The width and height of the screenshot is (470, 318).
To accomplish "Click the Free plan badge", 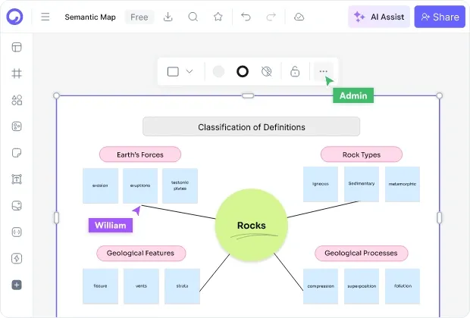I will 139,17.
